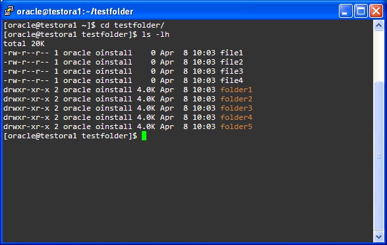Click the folder4 directory name
The image size is (387, 245).
(x=236, y=117)
